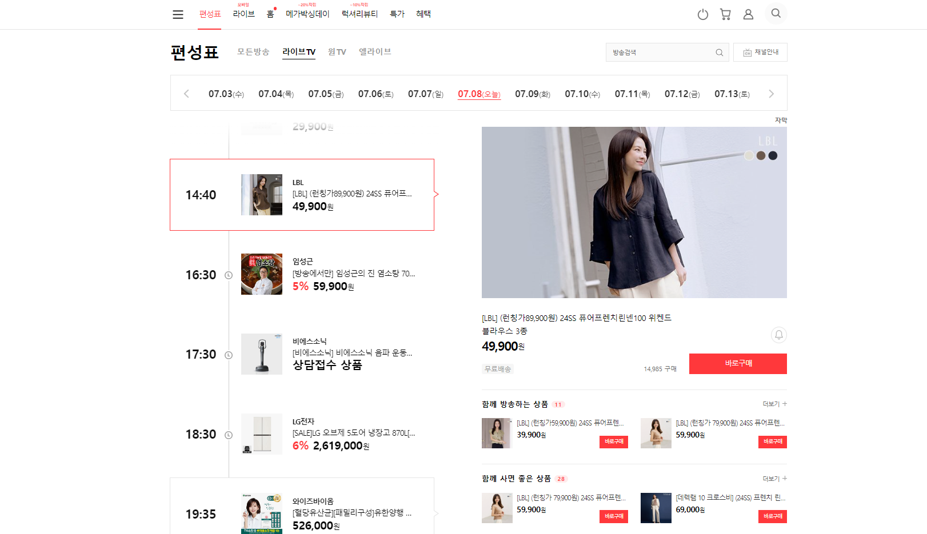
Task: Open 데렉램 10 크로스비 item thumbnail
Action: (656, 508)
